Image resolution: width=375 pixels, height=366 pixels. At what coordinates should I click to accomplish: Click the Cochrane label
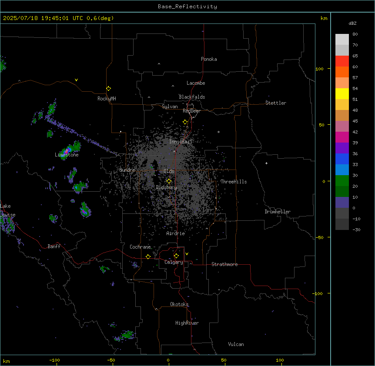tap(140, 247)
